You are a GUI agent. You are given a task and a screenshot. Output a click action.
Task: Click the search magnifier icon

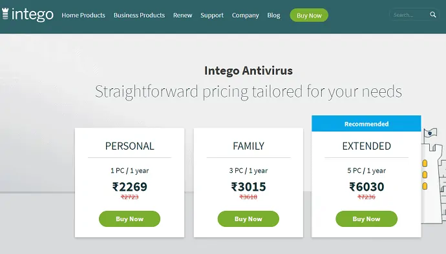(433, 14)
